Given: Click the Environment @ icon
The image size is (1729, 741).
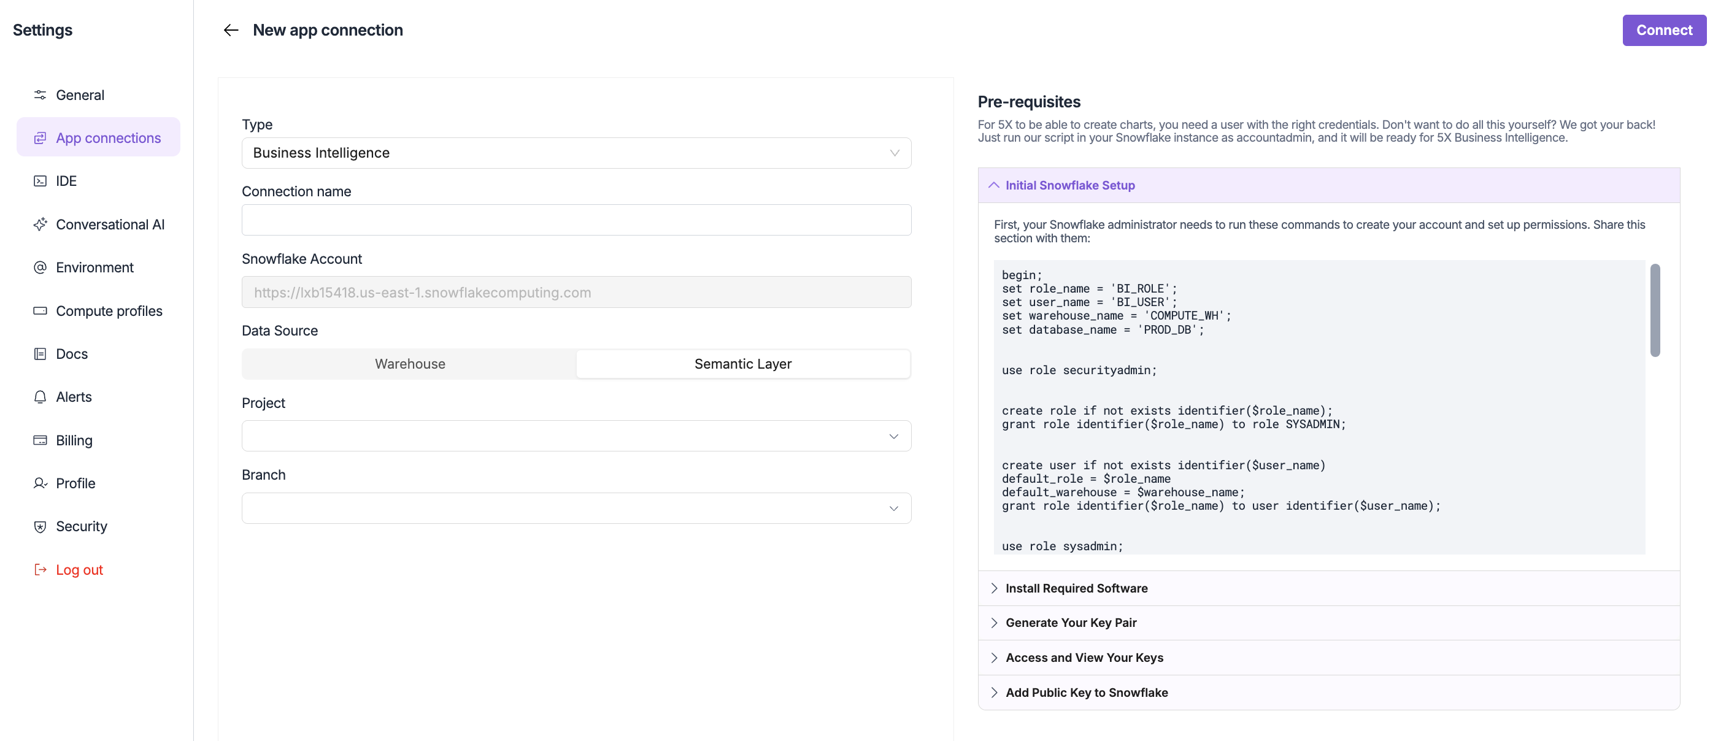Looking at the screenshot, I should point(40,267).
